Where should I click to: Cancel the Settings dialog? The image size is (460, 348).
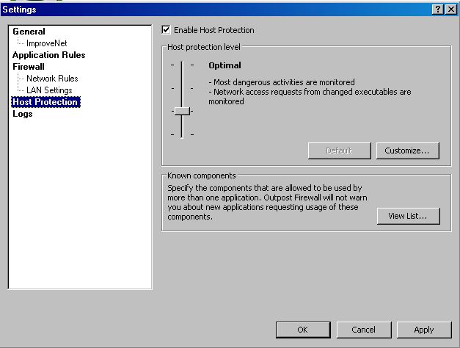click(x=364, y=330)
